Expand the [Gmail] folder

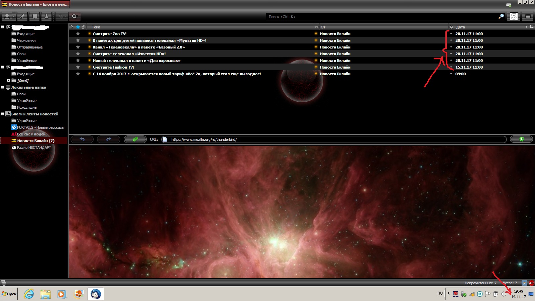pyautogui.click(x=8, y=81)
